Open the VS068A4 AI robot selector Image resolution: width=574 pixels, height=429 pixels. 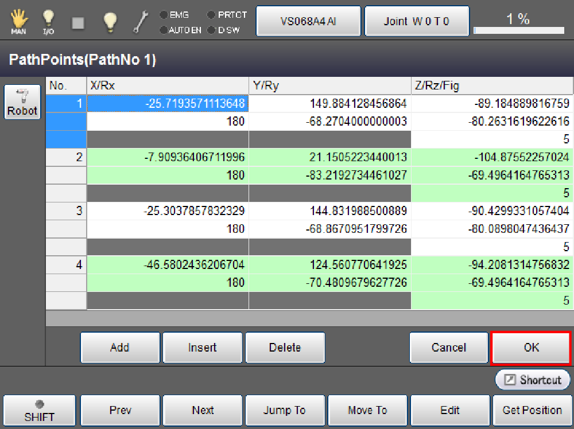(x=308, y=21)
